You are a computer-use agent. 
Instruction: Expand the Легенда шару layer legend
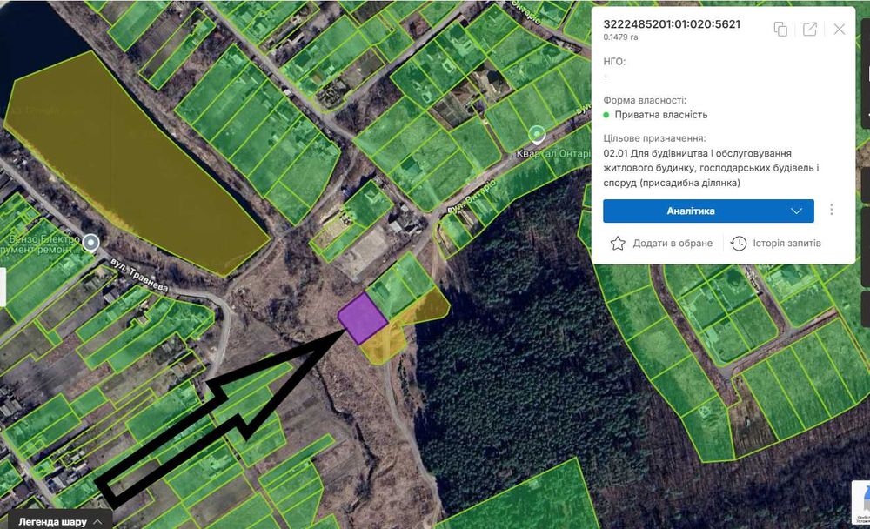coord(60,521)
